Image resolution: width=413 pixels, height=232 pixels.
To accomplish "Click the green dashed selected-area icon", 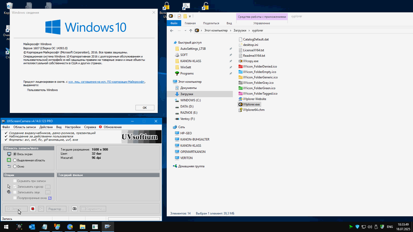I will click(x=9, y=160).
